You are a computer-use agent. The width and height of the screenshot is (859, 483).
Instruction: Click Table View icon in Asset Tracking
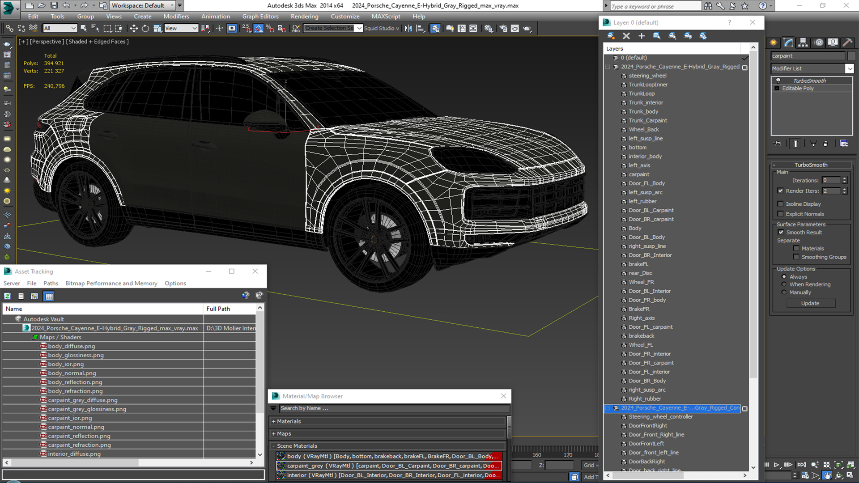click(x=49, y=296)
